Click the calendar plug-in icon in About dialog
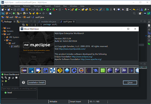 (46, 71)
